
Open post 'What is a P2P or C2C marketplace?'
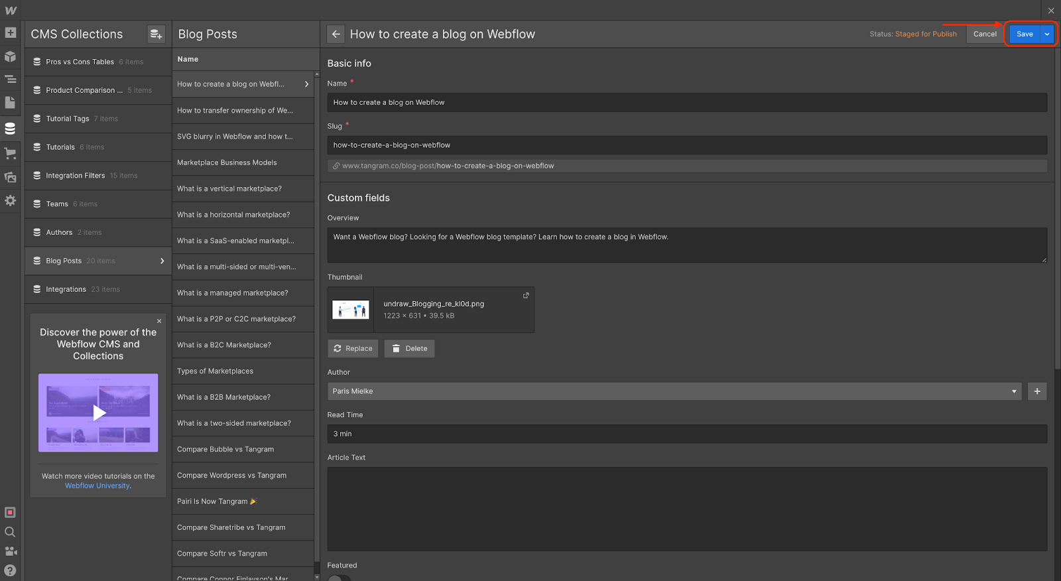coord(243,319)
